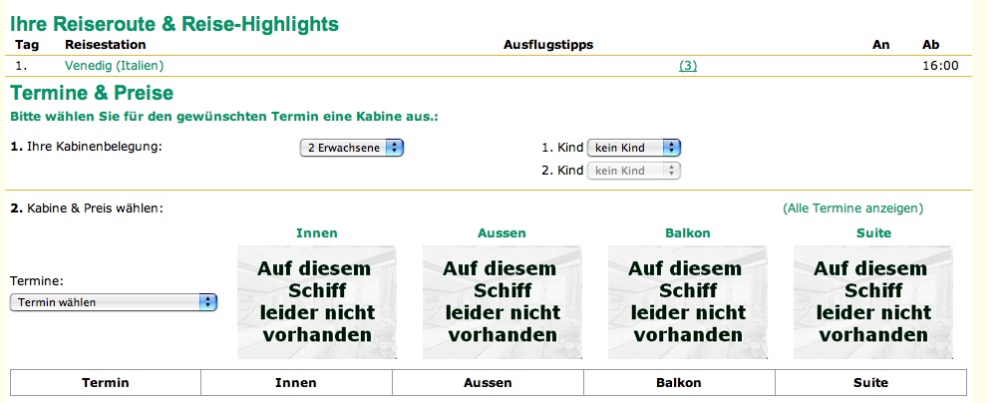
Task: Click the disabled 2. Kind dropdown
Action: tap(634, 171)
